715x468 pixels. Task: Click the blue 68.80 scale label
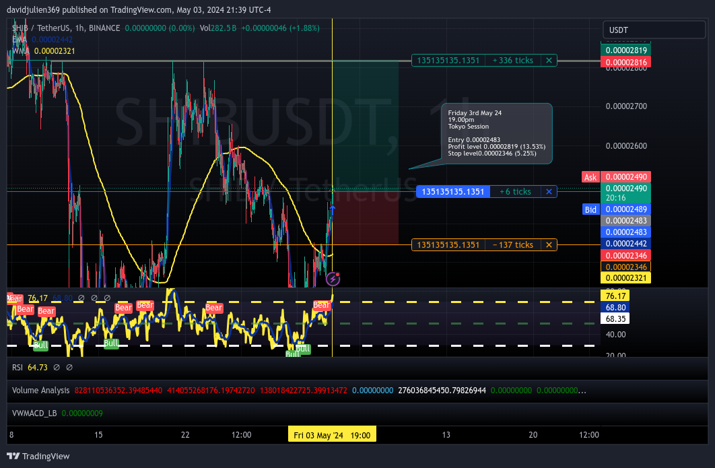[x=615, y=308]
